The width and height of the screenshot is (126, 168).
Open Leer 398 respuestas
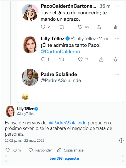65,158
